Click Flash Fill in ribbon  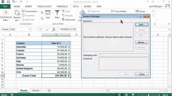click(94, 11)
